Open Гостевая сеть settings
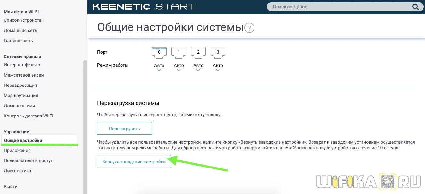Viewport: 425px width, 194px height. coord(18,41)
